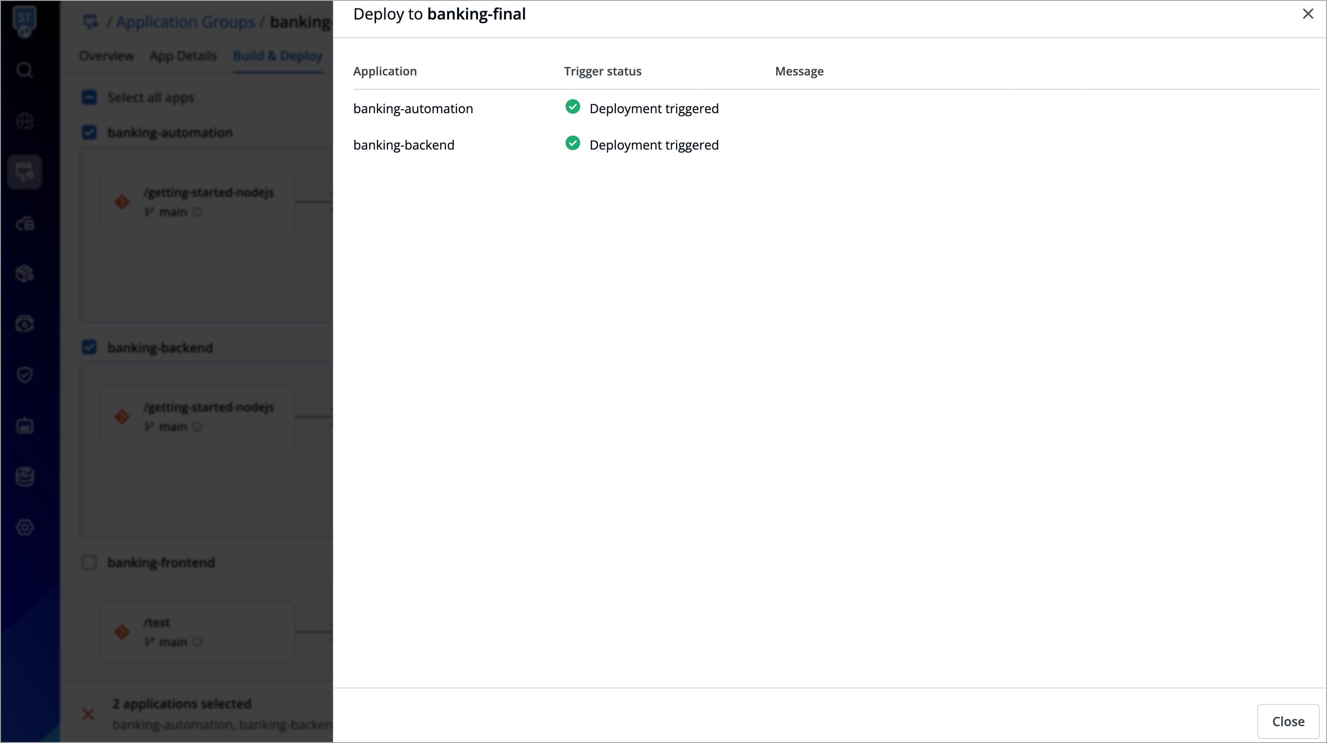The image size is (1327, 743).
Task: Click the Application Groups breadcrumb link
Action: point(185,22)
